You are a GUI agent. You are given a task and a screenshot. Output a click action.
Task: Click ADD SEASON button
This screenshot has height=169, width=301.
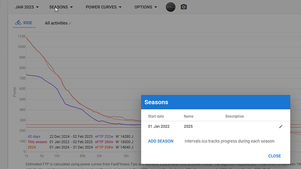(161, 141)
